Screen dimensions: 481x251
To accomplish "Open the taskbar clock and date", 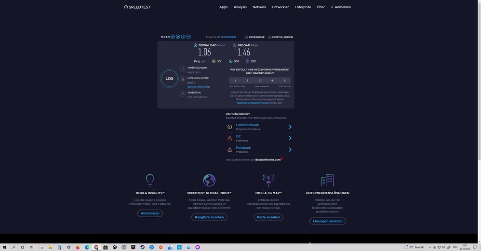I will click(465, 247).
